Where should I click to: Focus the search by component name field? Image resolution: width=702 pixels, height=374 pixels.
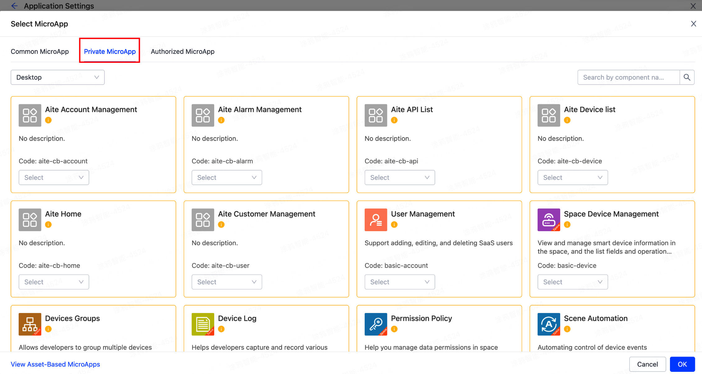pyautogui.click(x=628, y=77)
